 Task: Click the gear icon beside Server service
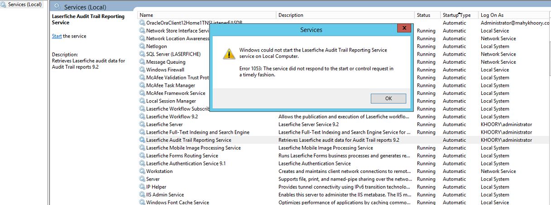142,179
